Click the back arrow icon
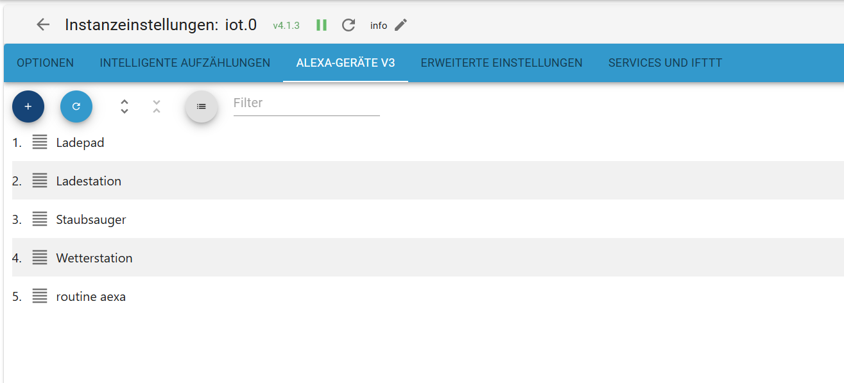Image resolution: width=844 pixels, height=383 pixels. click(x=43, y=25)
